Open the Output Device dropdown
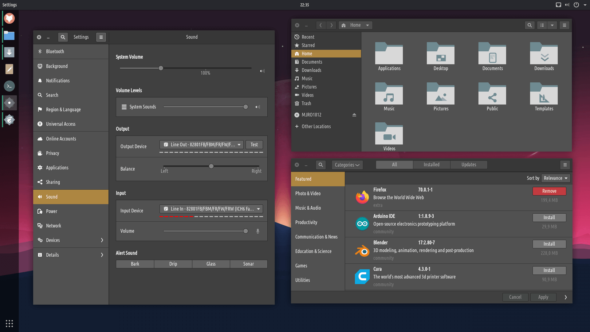 pyautogui.click(x=201, y=145)
